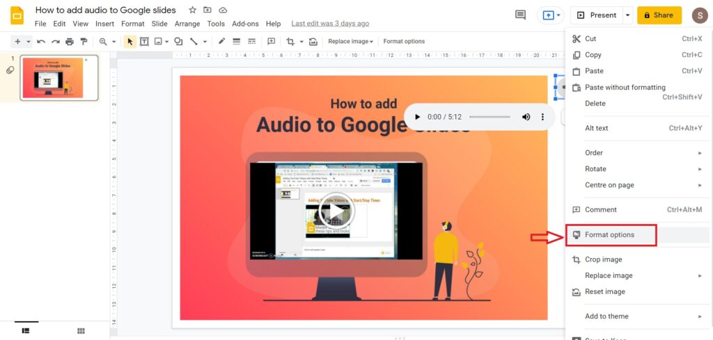Check the cloud save status icon
This screenshot has height=340, width=713.
(x=223, y=10)
